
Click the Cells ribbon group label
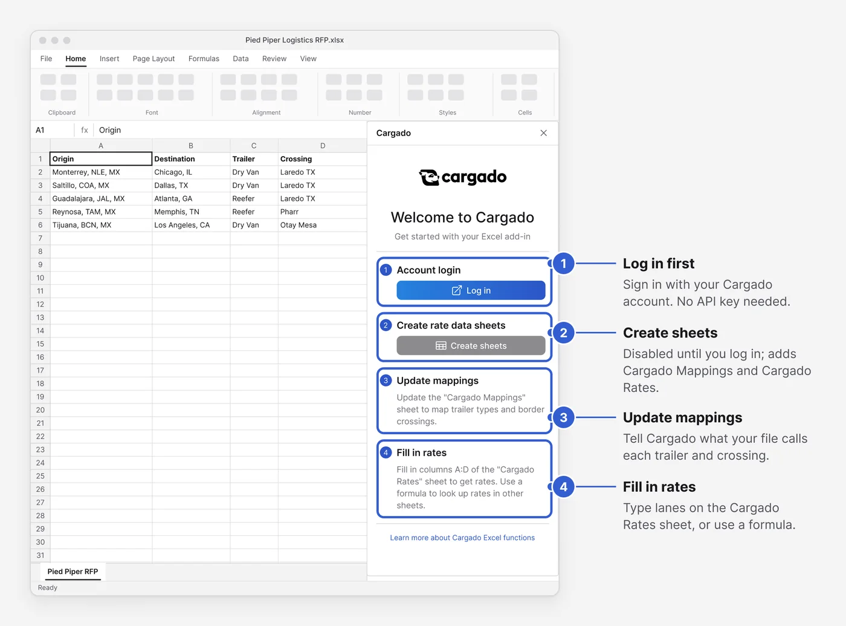pos(525,112)
